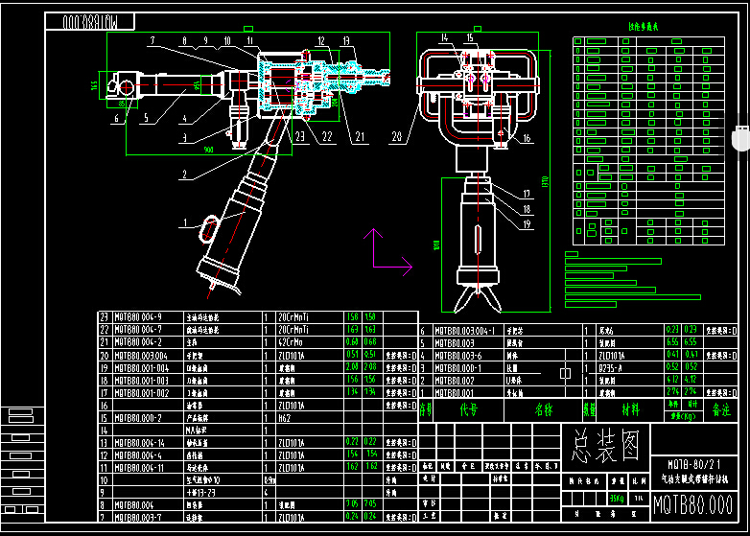Click the H62 material cell
750x536 pixels.
click(x=284, y=417)
